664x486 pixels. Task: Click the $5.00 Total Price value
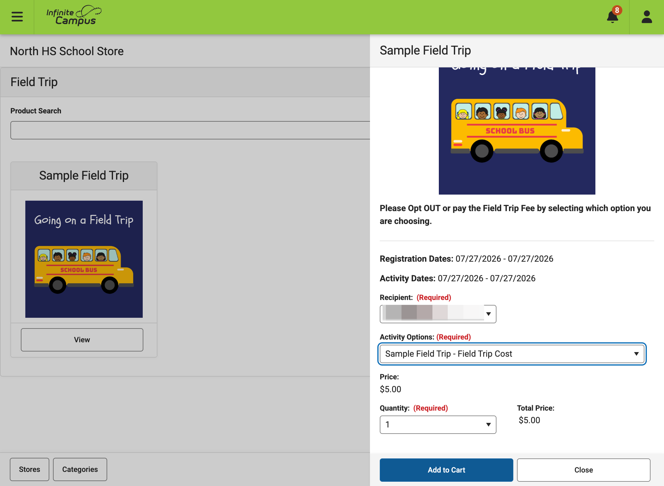[529, 420]
